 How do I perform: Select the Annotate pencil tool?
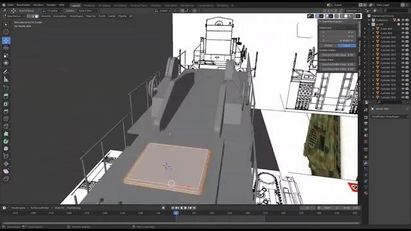(6, 71)
